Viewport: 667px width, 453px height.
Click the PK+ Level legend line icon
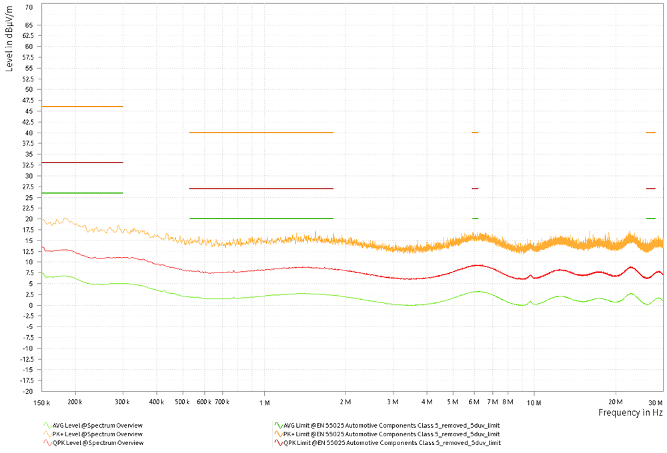coord(47,434)
